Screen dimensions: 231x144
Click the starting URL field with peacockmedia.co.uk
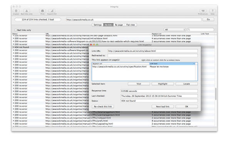coord(134,20)
